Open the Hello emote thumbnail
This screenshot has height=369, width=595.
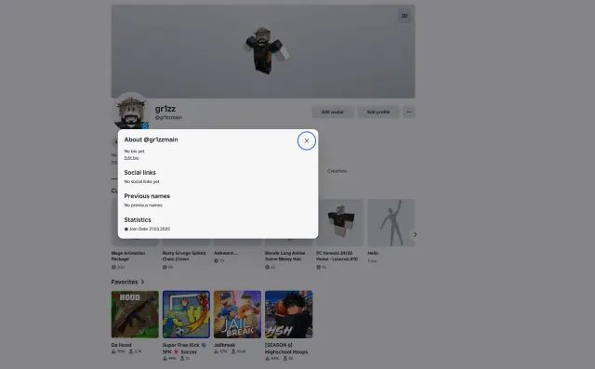tap(390, 223)
